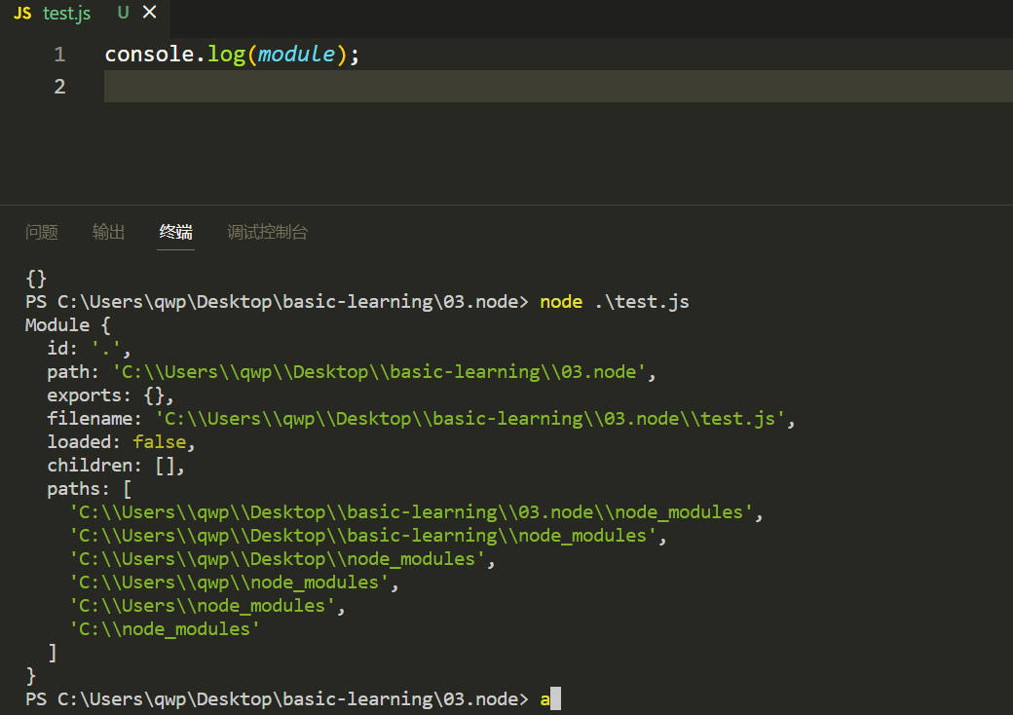Click the 'node .\test.js' command in terminal
The width and height of the screenshot is (1013, 715).
tap(615, 302)
